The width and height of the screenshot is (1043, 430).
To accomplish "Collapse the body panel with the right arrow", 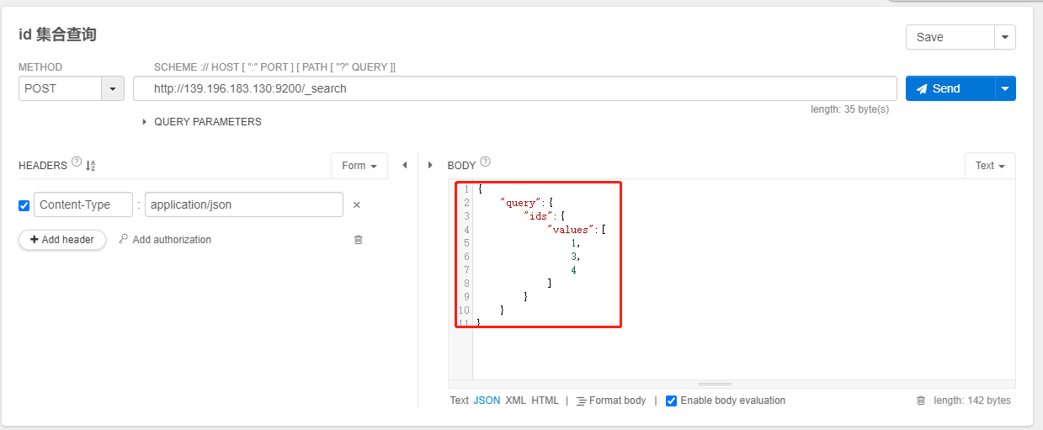I will 430,165.
